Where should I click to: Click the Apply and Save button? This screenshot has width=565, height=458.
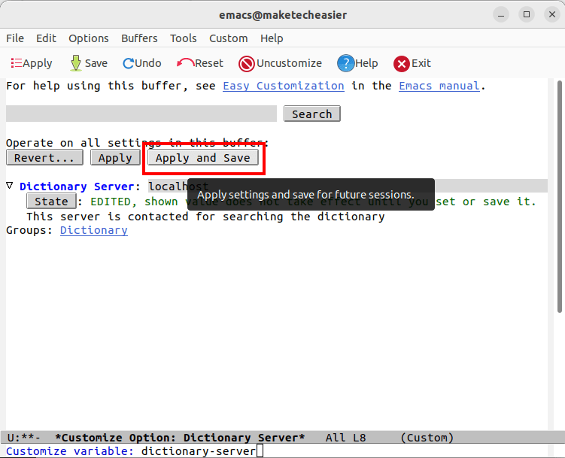pos(203,158)
